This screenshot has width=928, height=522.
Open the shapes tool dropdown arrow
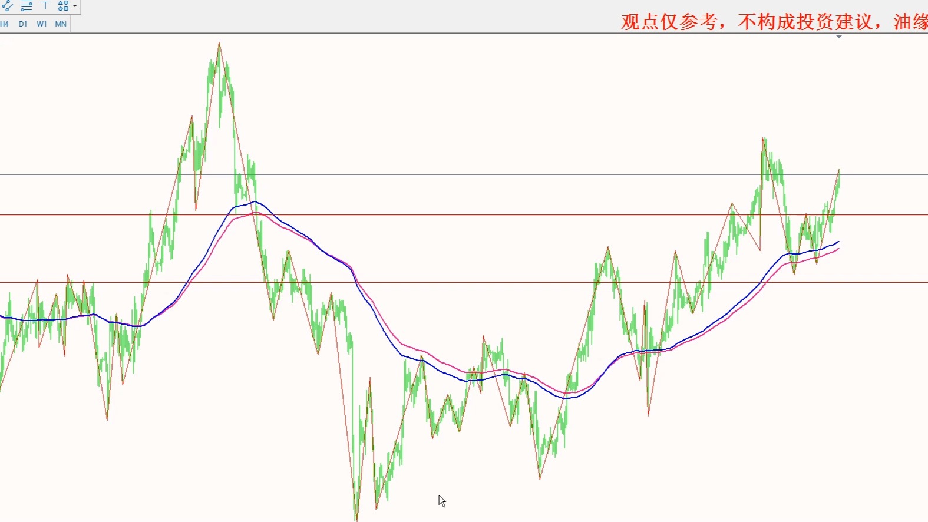[x=75, y=6]
